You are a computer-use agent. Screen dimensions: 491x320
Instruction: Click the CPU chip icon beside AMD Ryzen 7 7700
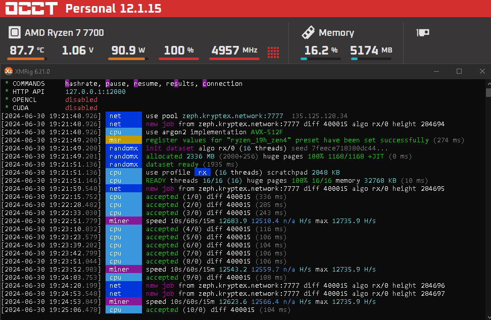[15, 32]
